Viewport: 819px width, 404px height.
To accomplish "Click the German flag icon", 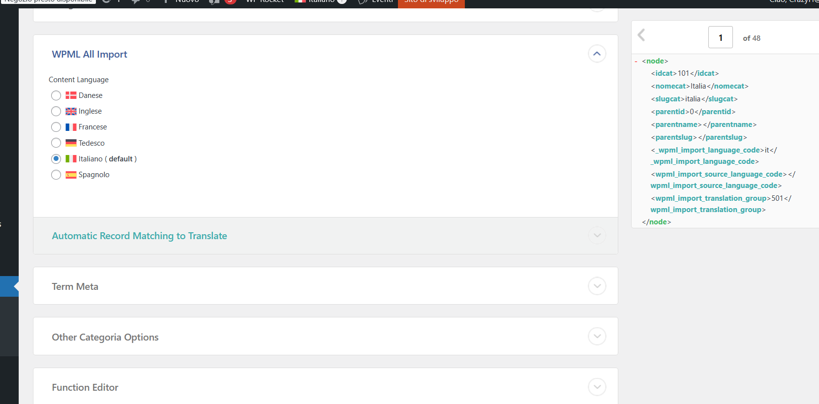I will click(x=71, y=143).
